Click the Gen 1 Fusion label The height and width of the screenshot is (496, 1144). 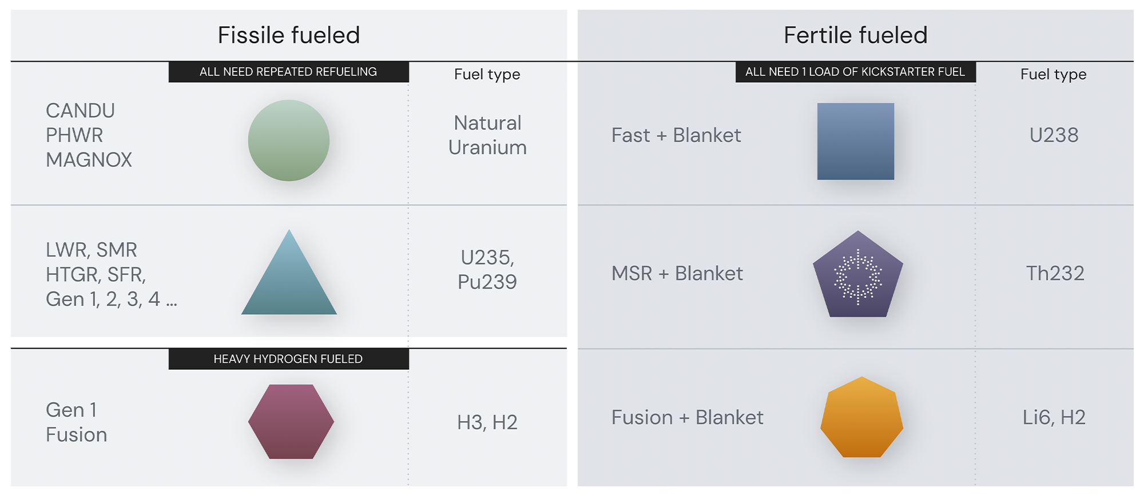point(76,422)
